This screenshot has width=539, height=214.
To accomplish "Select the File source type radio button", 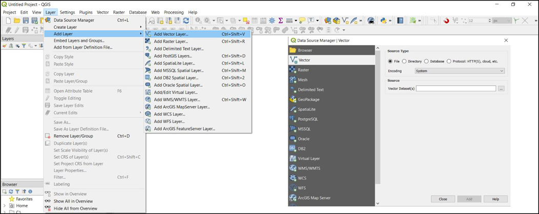I will click(390, 61).
